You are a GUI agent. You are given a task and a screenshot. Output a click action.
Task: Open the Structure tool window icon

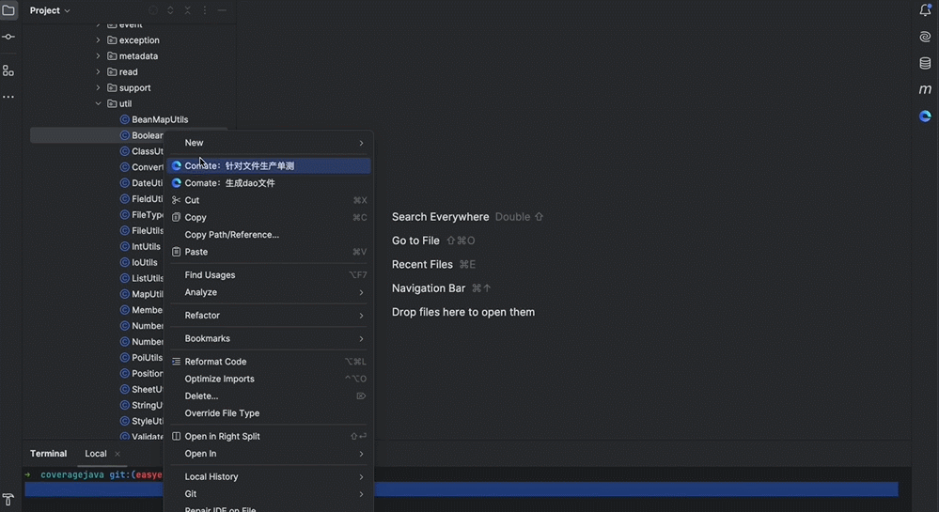click(8, 70)
